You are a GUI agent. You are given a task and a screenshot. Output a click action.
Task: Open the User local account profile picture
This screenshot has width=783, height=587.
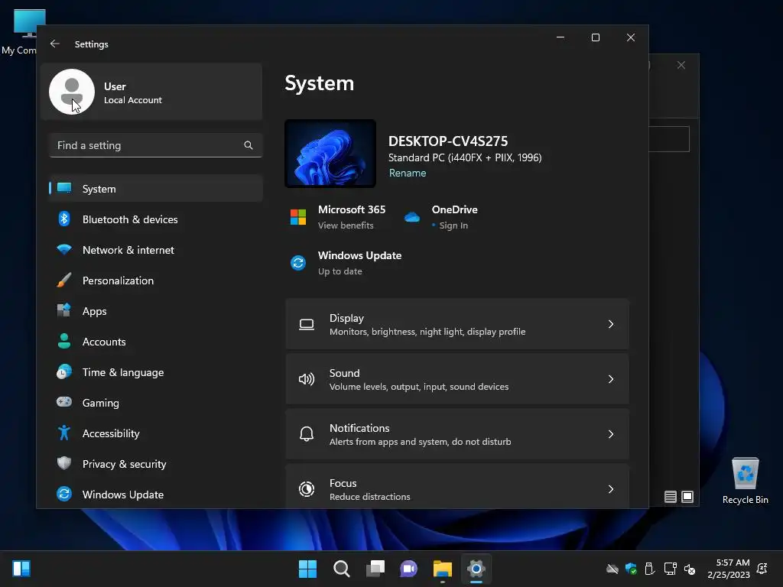72,92
